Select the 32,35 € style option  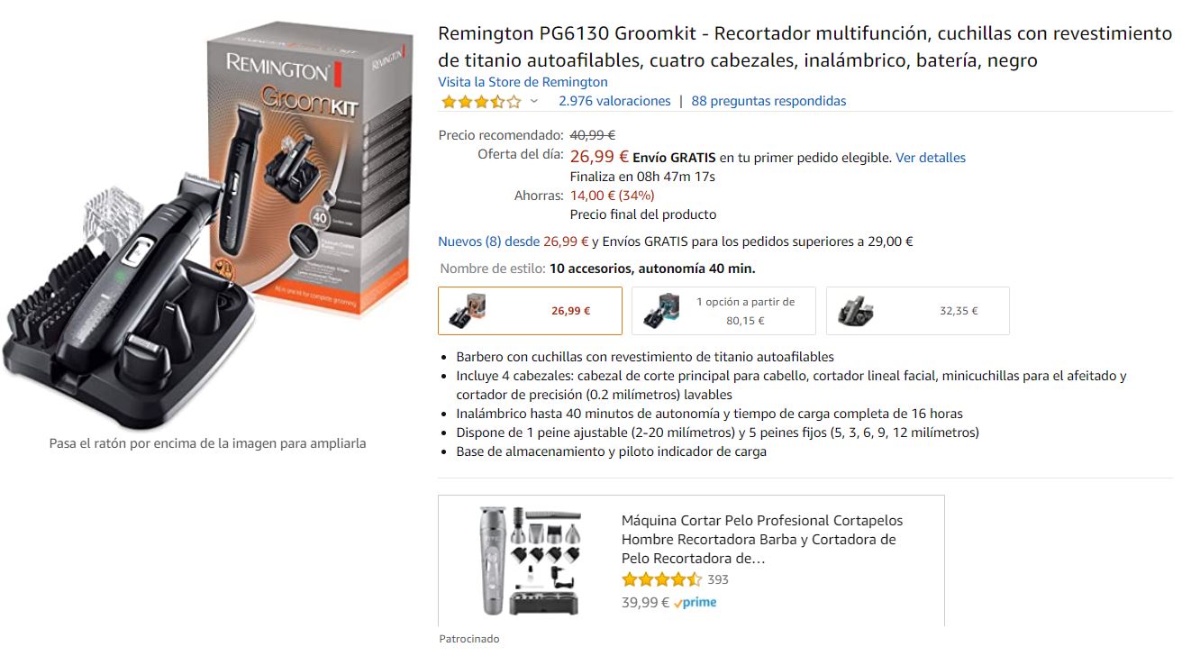[x=917, y=311]
